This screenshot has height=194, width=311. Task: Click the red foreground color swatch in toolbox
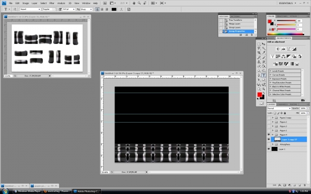(260, 95)
